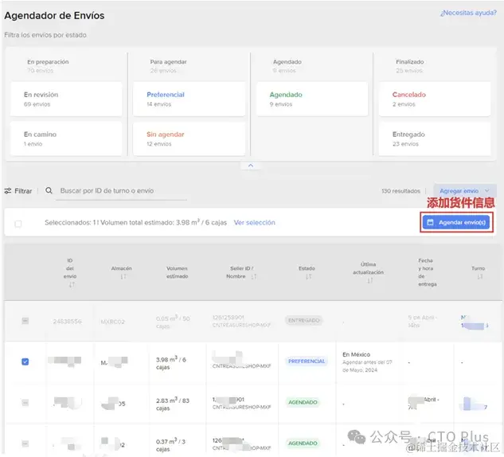Click the En México update text
Image resolution: width=504 pixels, height=457 pixels.
tap(356, 354)
